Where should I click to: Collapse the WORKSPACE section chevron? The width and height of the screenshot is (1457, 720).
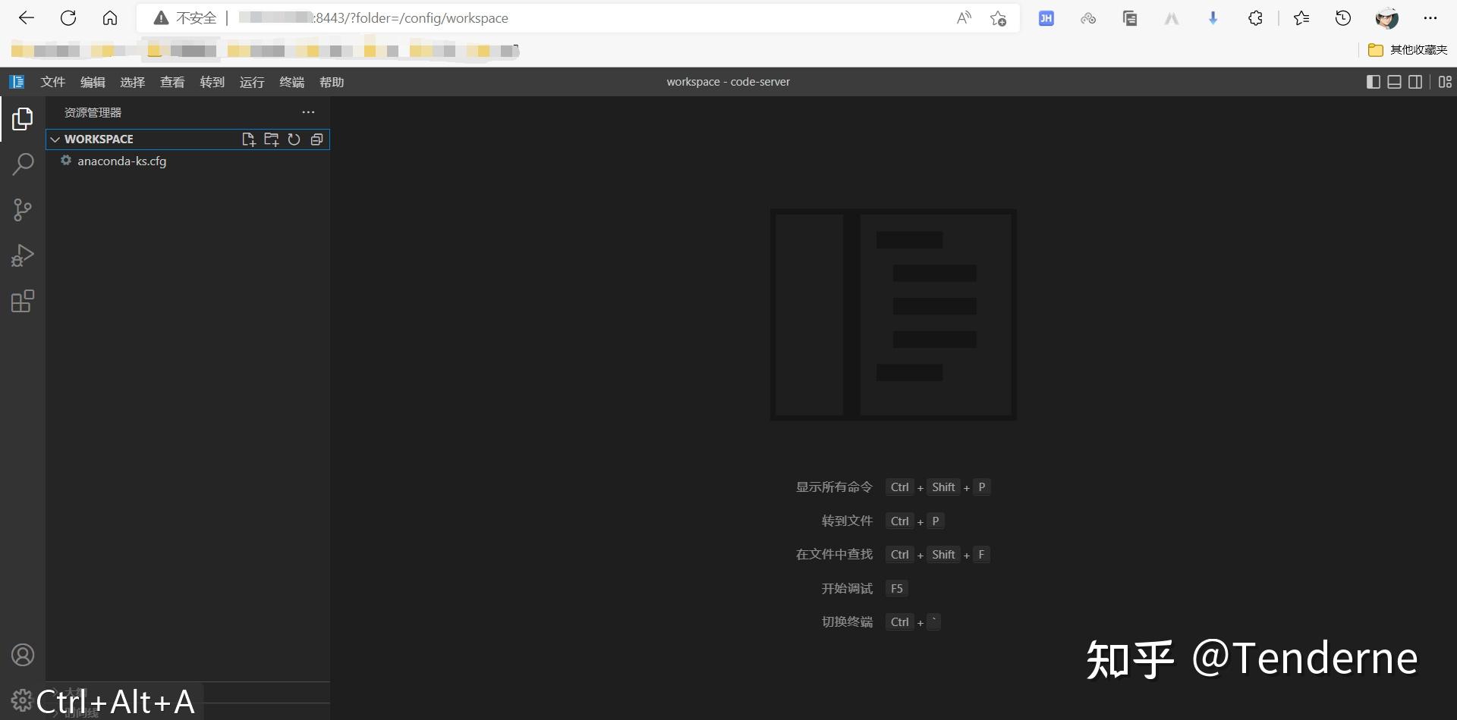point(55,139)
